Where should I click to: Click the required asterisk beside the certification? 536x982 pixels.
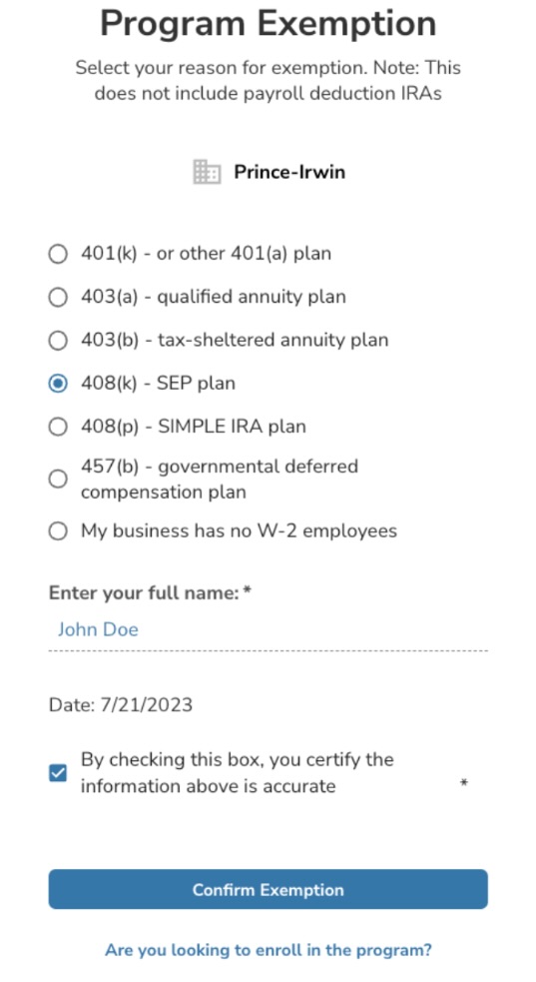pos(464,783)
